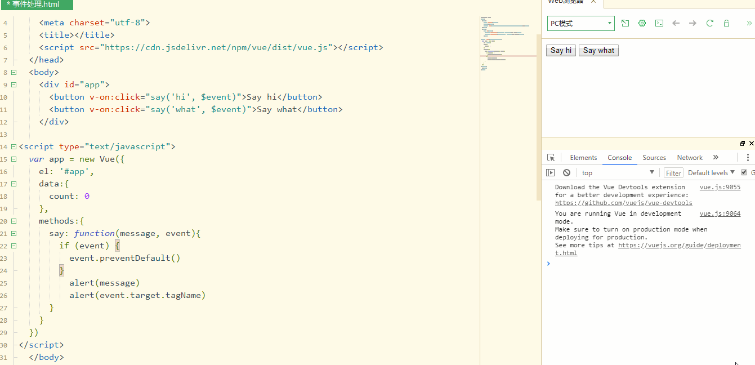
Task: Collapse the body tag fold marker
Action: click(14, 72)
